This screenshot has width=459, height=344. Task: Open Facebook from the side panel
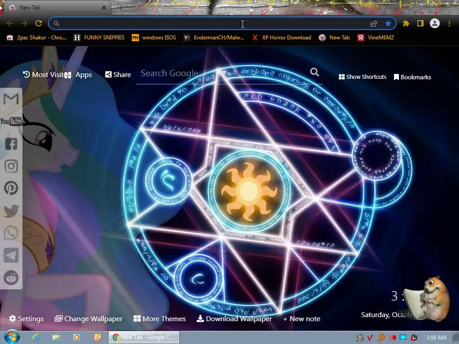[11, 144]
